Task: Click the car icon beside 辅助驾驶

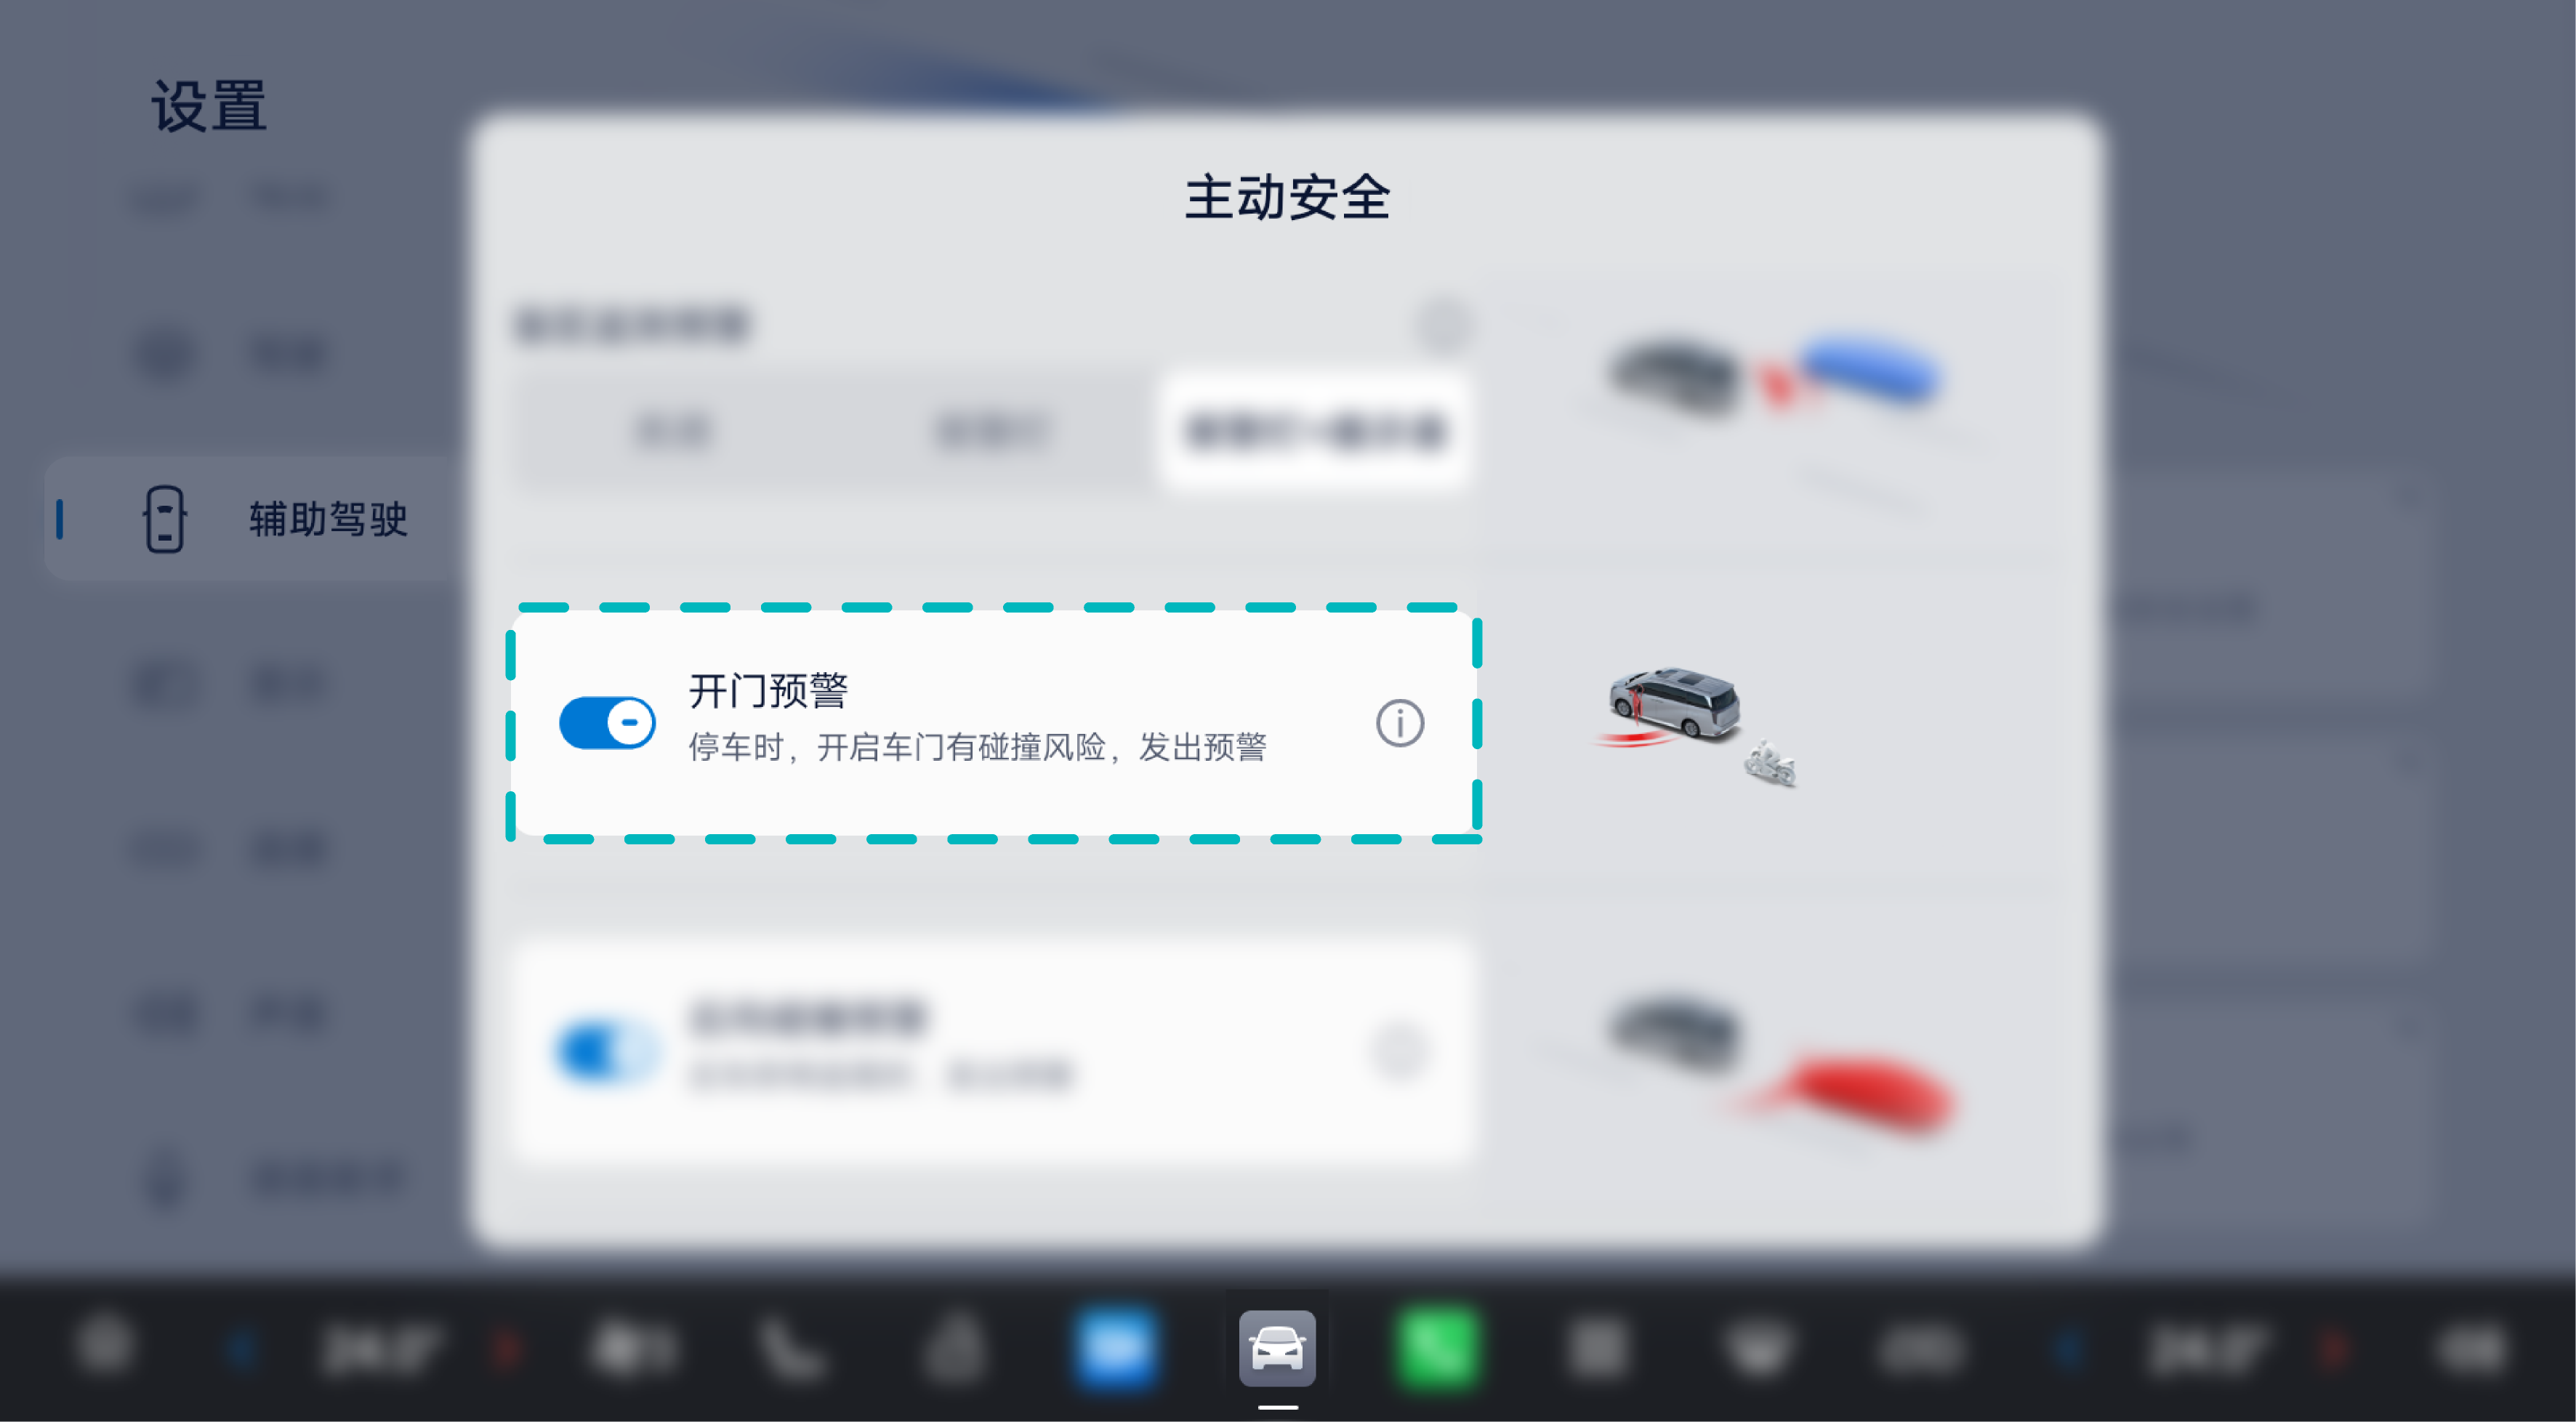Action: point(165,519)
